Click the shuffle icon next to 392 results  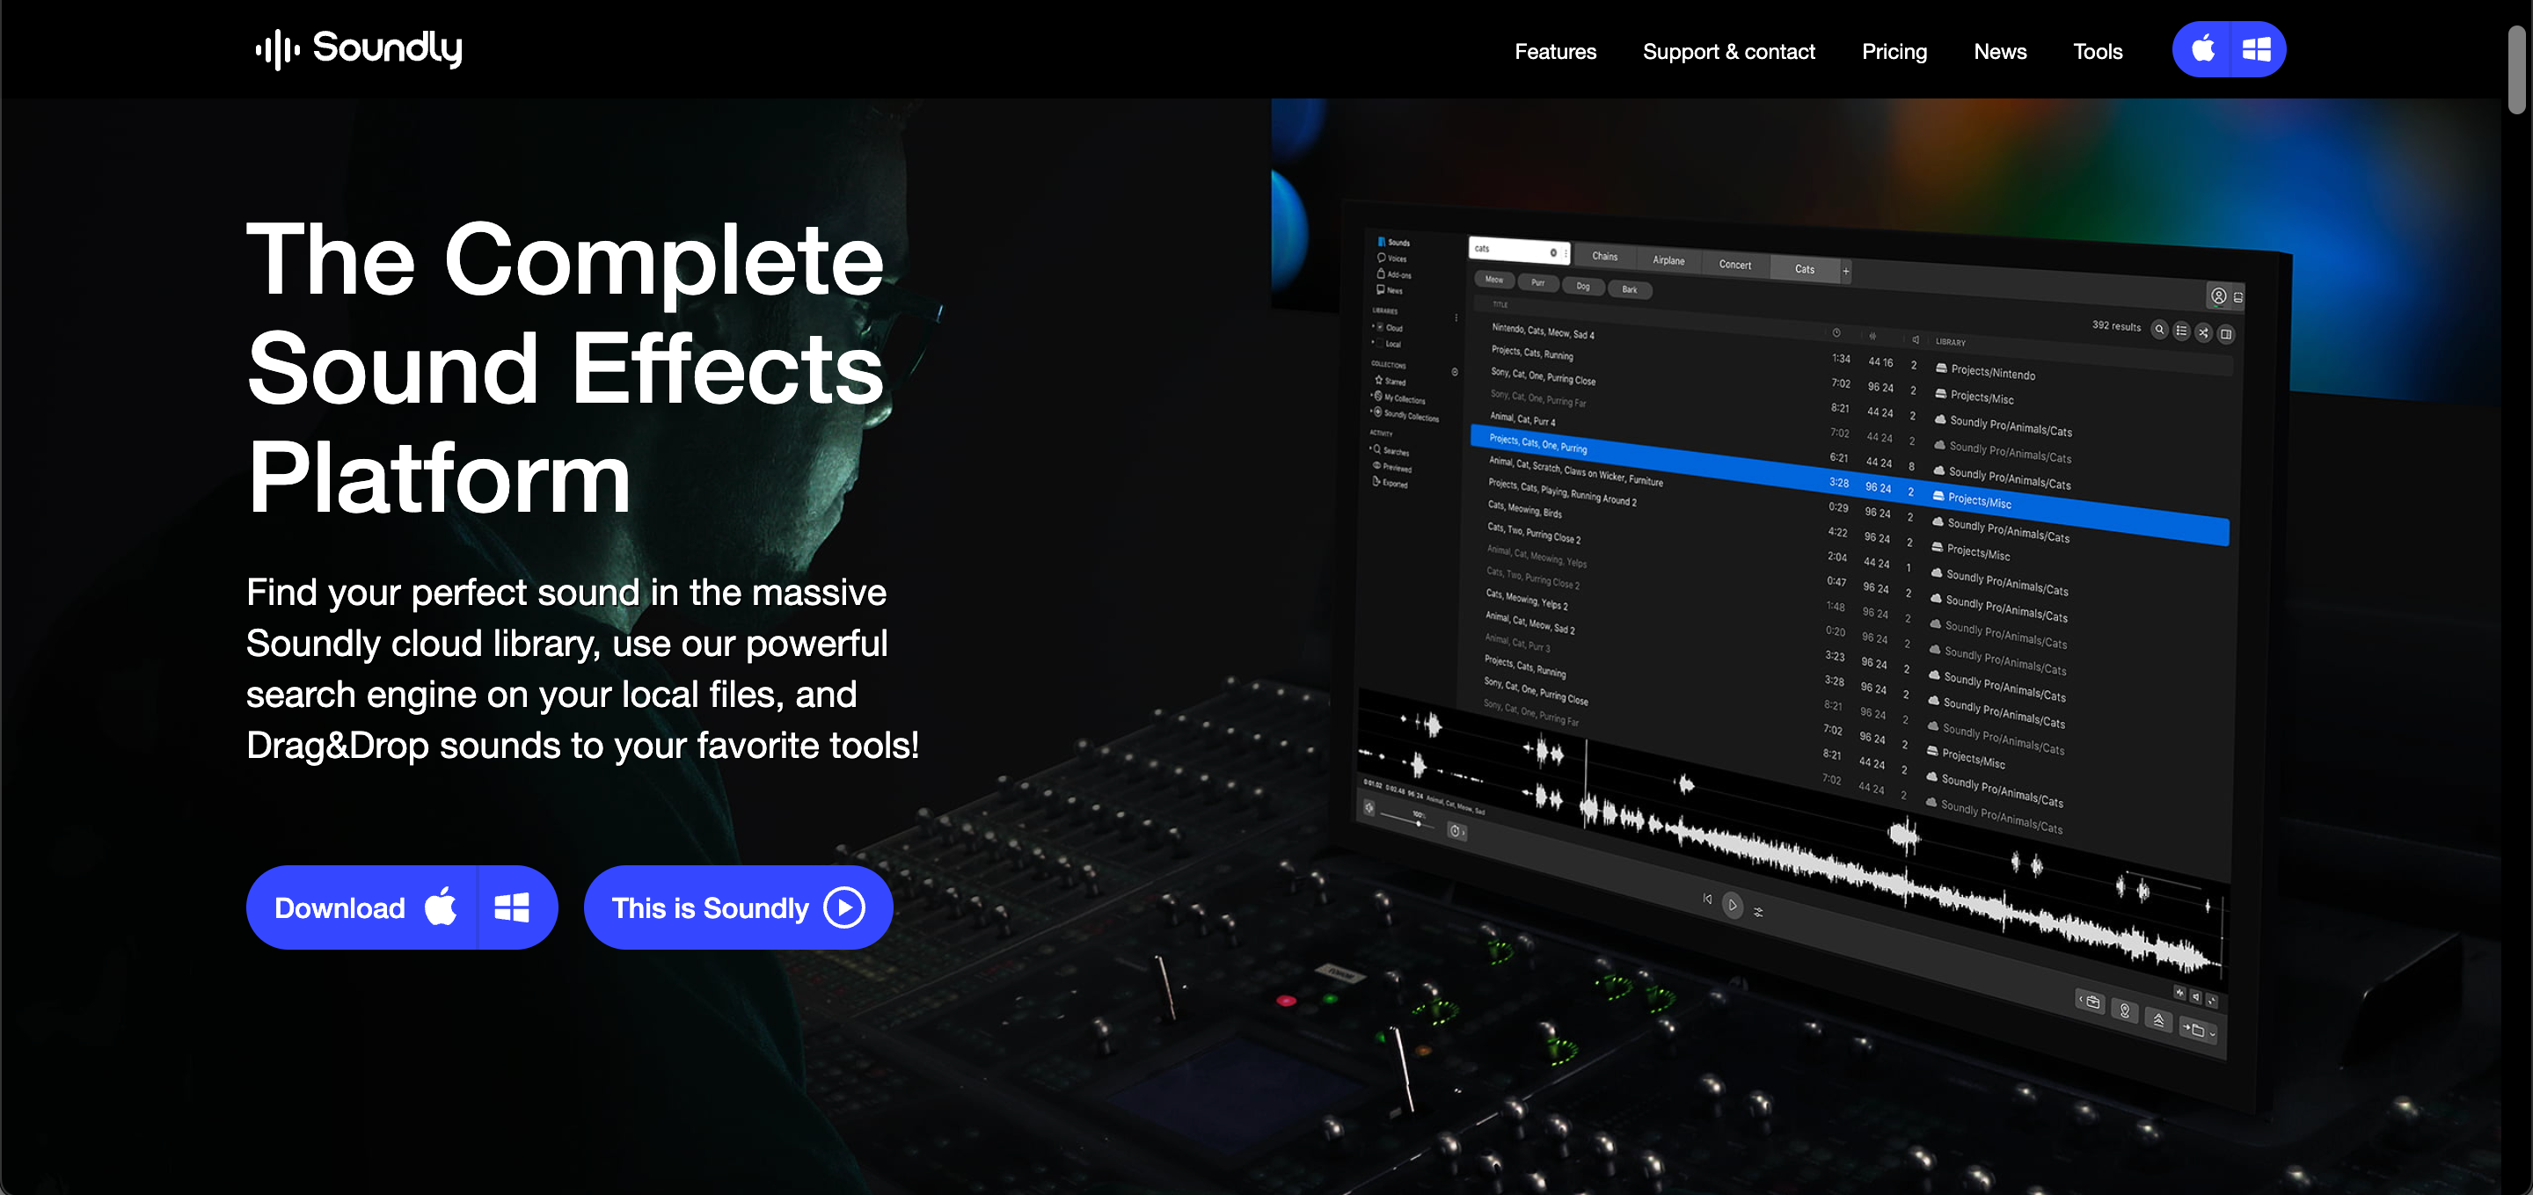(2203, 332)
